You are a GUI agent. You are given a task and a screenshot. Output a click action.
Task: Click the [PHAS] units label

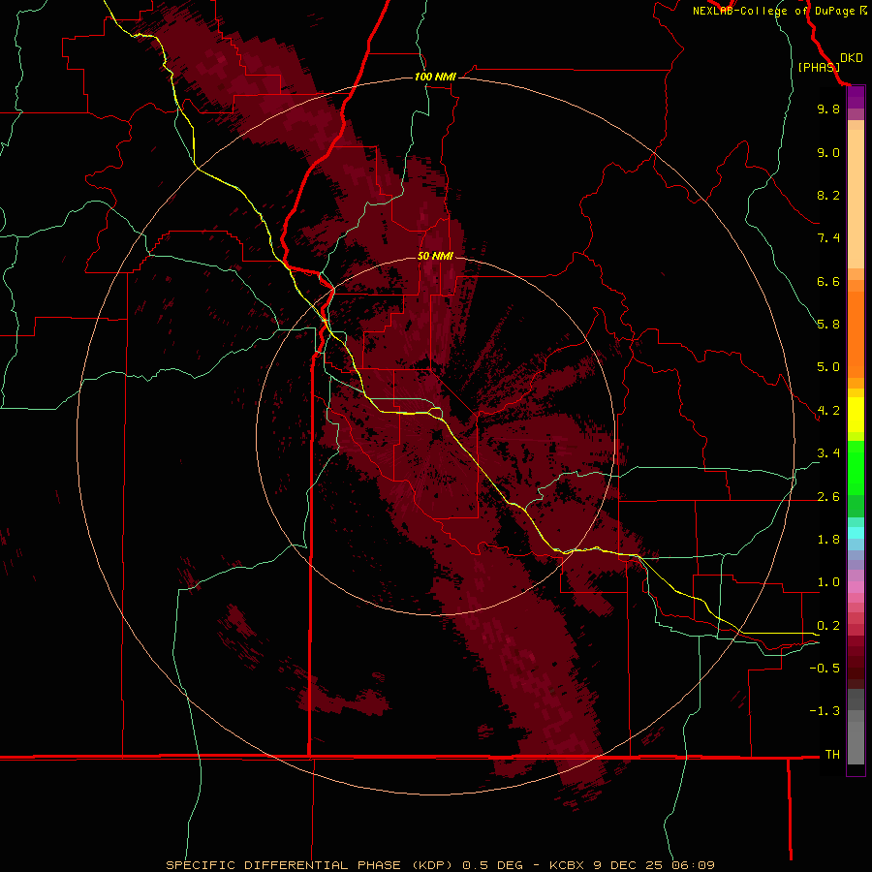pos(819,67)
